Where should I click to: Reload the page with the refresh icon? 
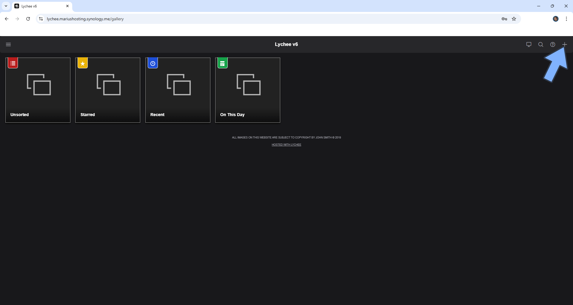pyautogui.click(x=28, y=19)
